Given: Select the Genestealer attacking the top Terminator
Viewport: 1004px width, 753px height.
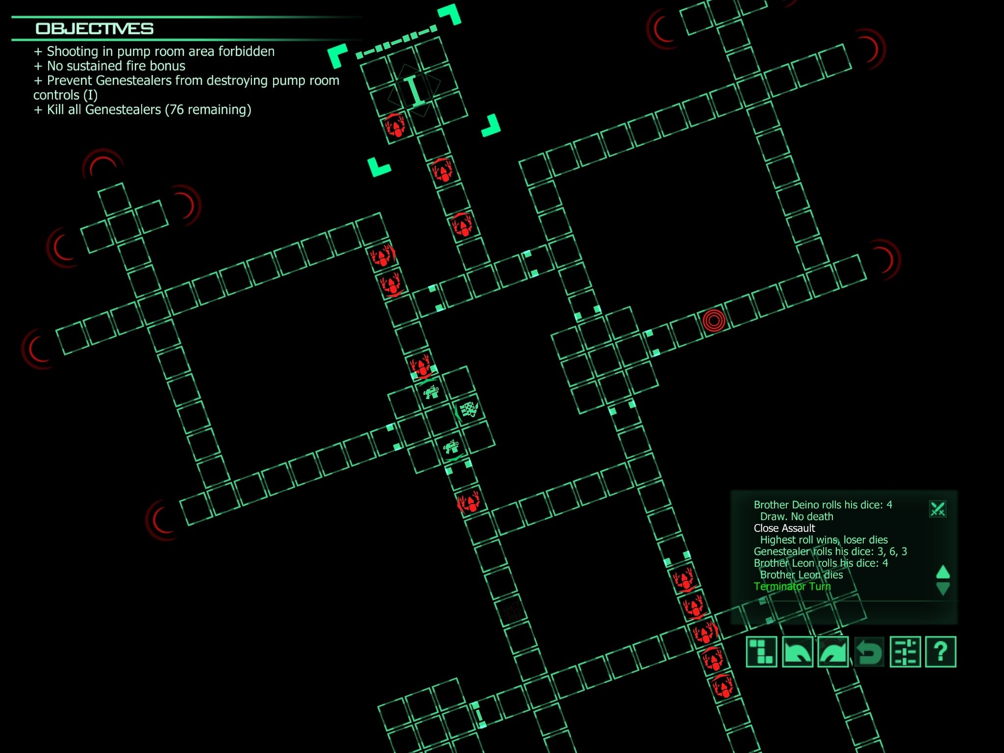Looking at the screenshot, I should 421,365.
